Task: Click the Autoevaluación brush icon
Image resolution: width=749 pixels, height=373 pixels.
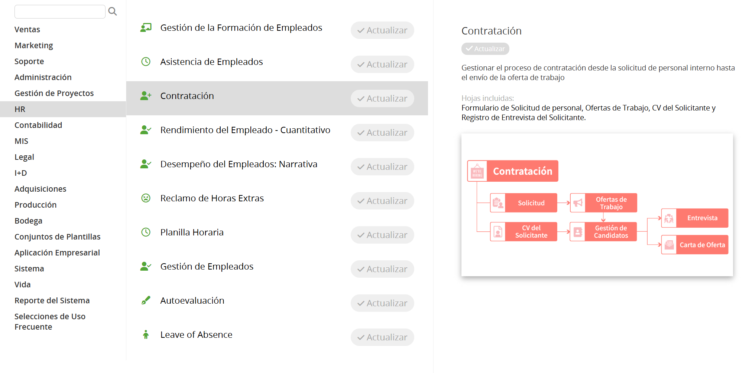Action: tap(146, 300)
